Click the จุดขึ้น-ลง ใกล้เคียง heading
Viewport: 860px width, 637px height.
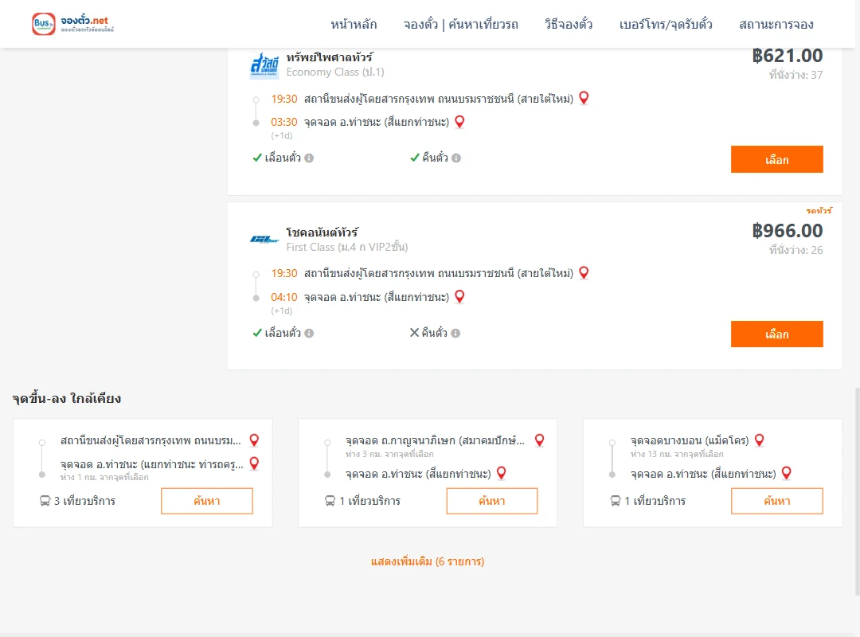click(66, 398)
